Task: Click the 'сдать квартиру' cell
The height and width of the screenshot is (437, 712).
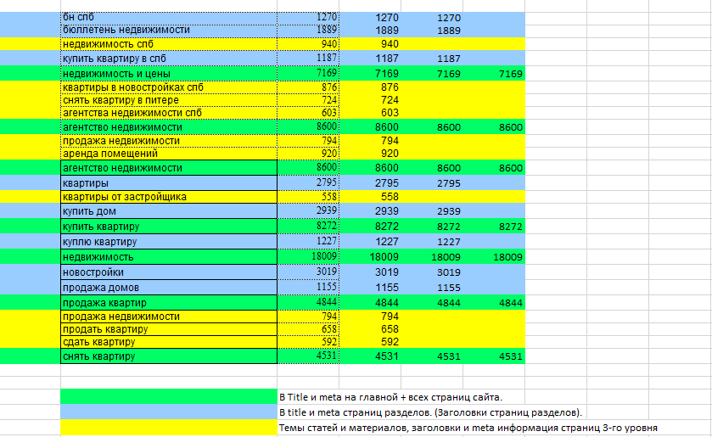Action: 169,342
